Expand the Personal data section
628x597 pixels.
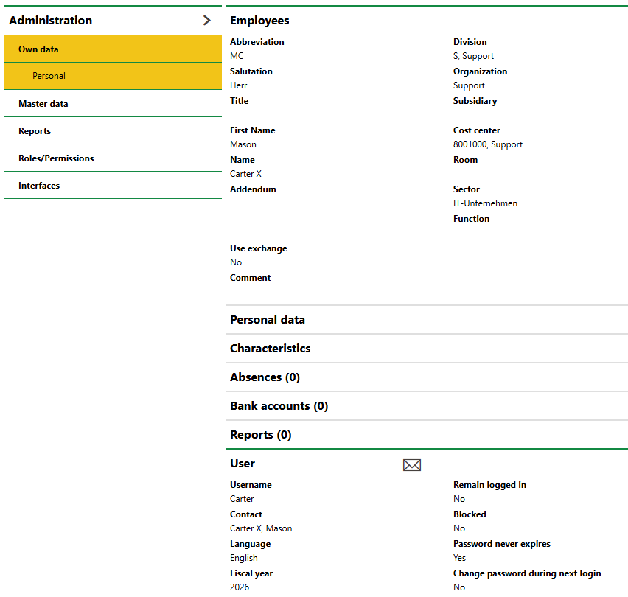tap(427, 320)
